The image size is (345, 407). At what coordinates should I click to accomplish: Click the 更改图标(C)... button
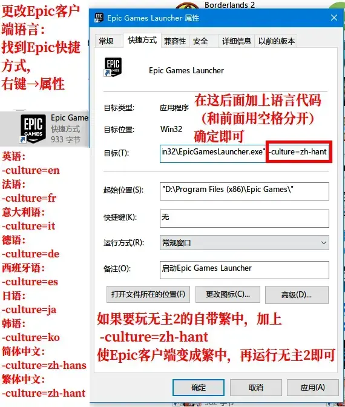tap(228, 294)
